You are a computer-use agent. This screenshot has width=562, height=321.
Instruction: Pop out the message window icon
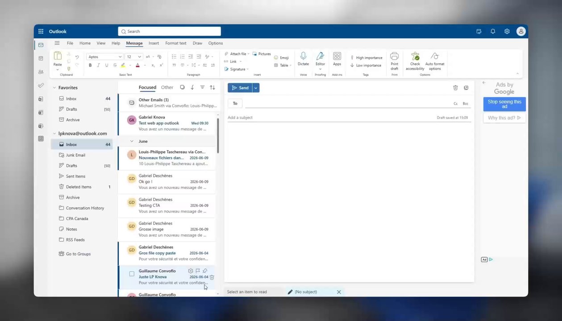(x=466, y=88)
